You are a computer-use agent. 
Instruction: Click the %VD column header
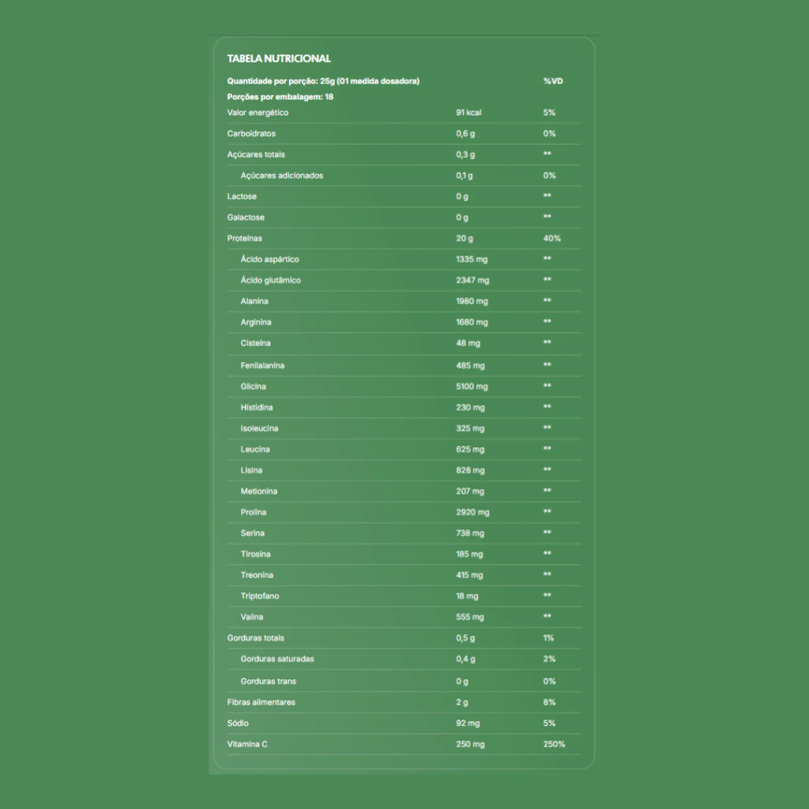[553, 81]
